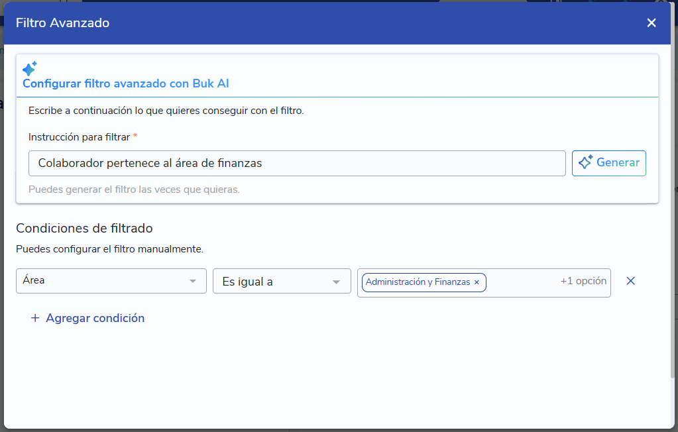The height and width of the screenshot is (432, 678).
Task: Close the Filtro Avanzado dialog
Action: (651, 23)
